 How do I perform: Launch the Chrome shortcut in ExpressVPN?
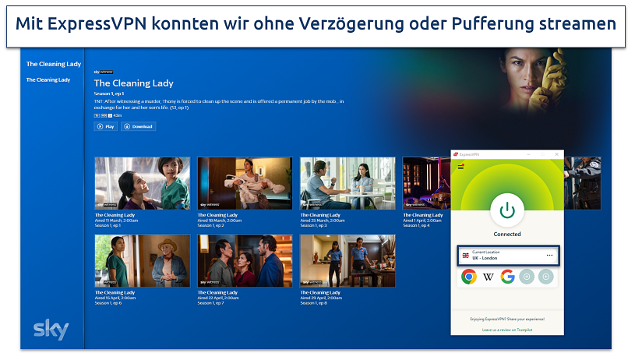(x=468, y=277)
